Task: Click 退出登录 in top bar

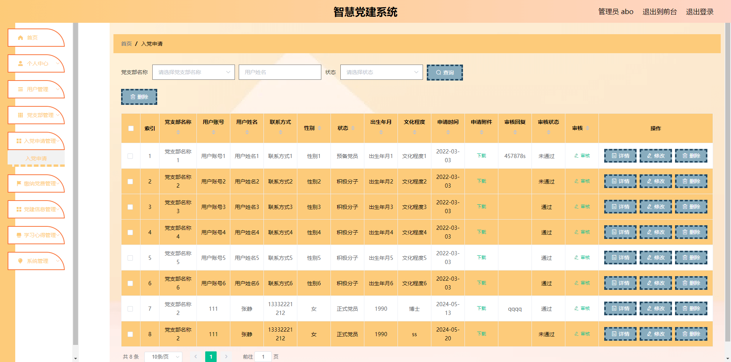Action: click(700, 12)
